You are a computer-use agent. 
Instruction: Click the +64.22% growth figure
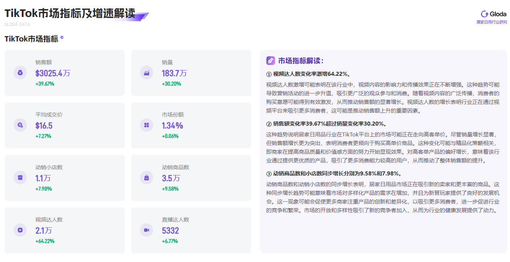[x=45, y=241]
